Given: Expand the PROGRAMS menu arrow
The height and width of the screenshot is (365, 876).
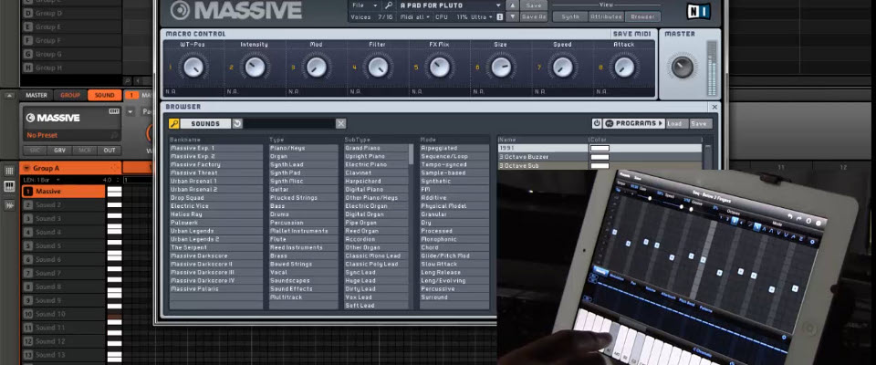Looking at the screenshot, I should (x=661, y=123).
